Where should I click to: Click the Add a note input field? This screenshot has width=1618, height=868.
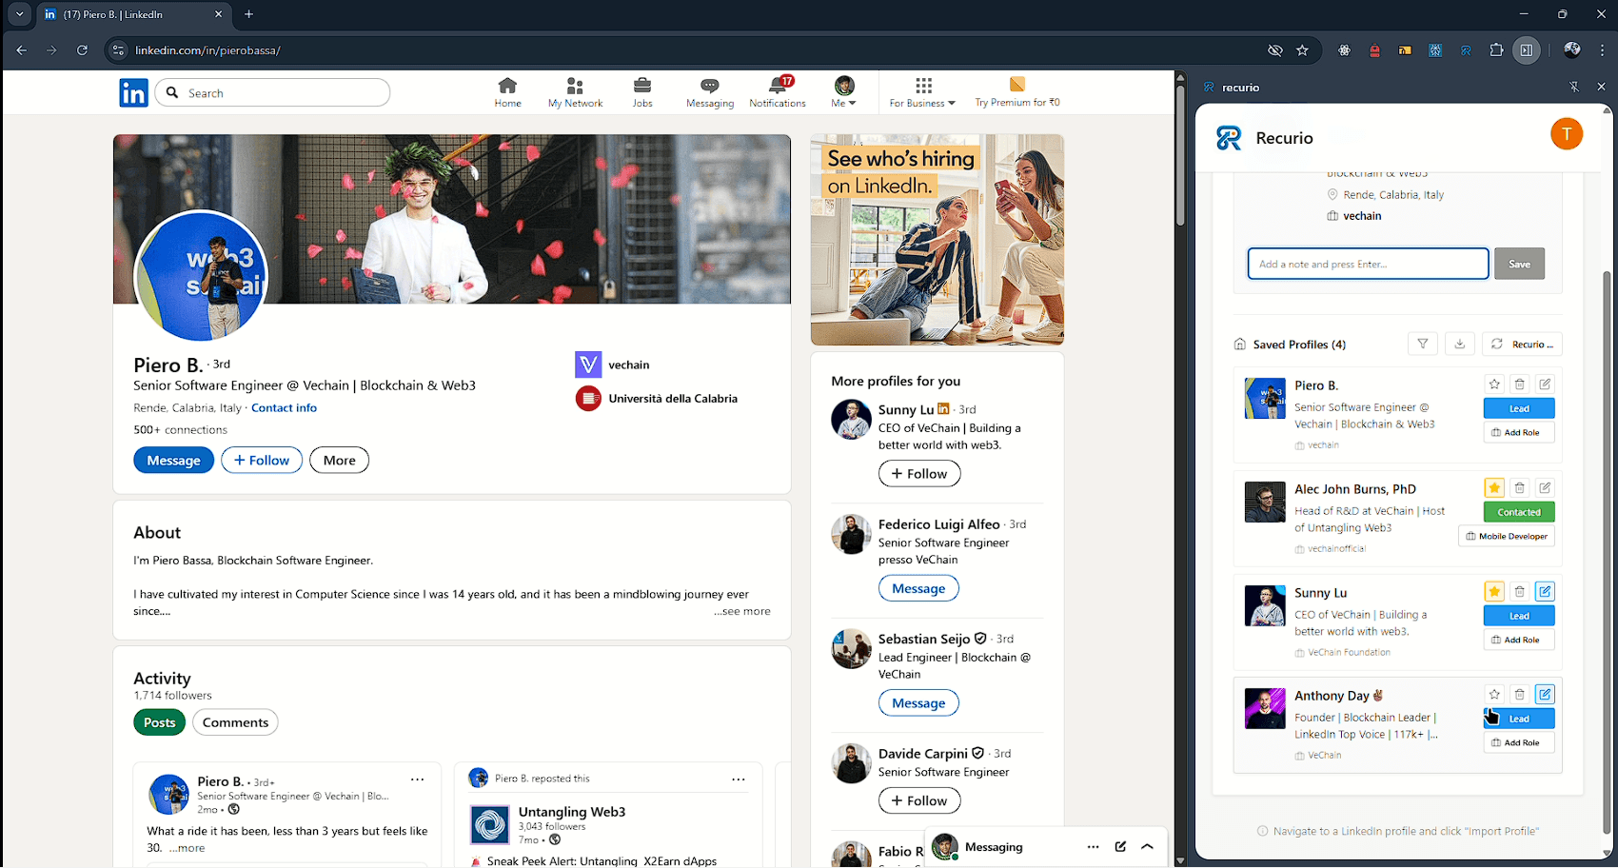pos(1367,265)
